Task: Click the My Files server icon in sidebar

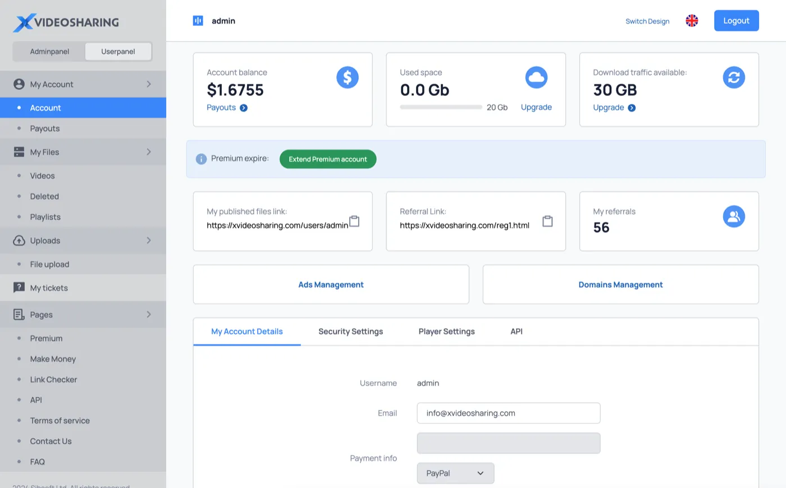Action: point(19,152)
